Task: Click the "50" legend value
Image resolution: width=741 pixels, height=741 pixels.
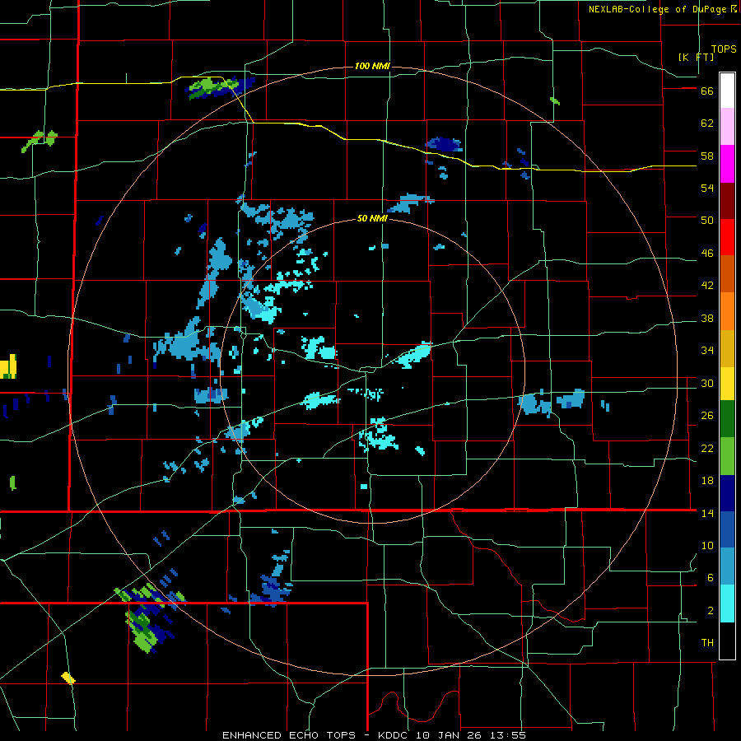Action: [x=707, y=221]
